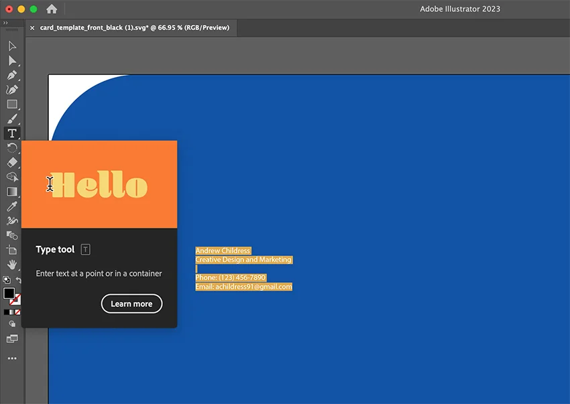Swap fill and stroke colors
Image resolution: width=570 pixels, height=404 pixels.
[x=18, y=280]
